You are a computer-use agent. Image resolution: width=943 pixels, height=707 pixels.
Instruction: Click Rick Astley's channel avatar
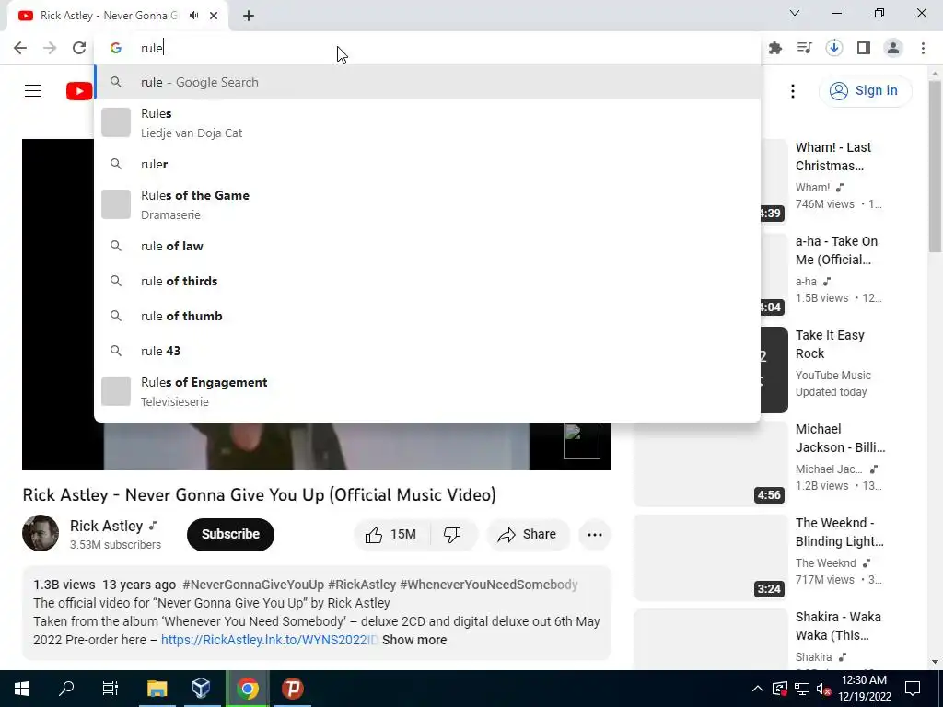point(41,533)
